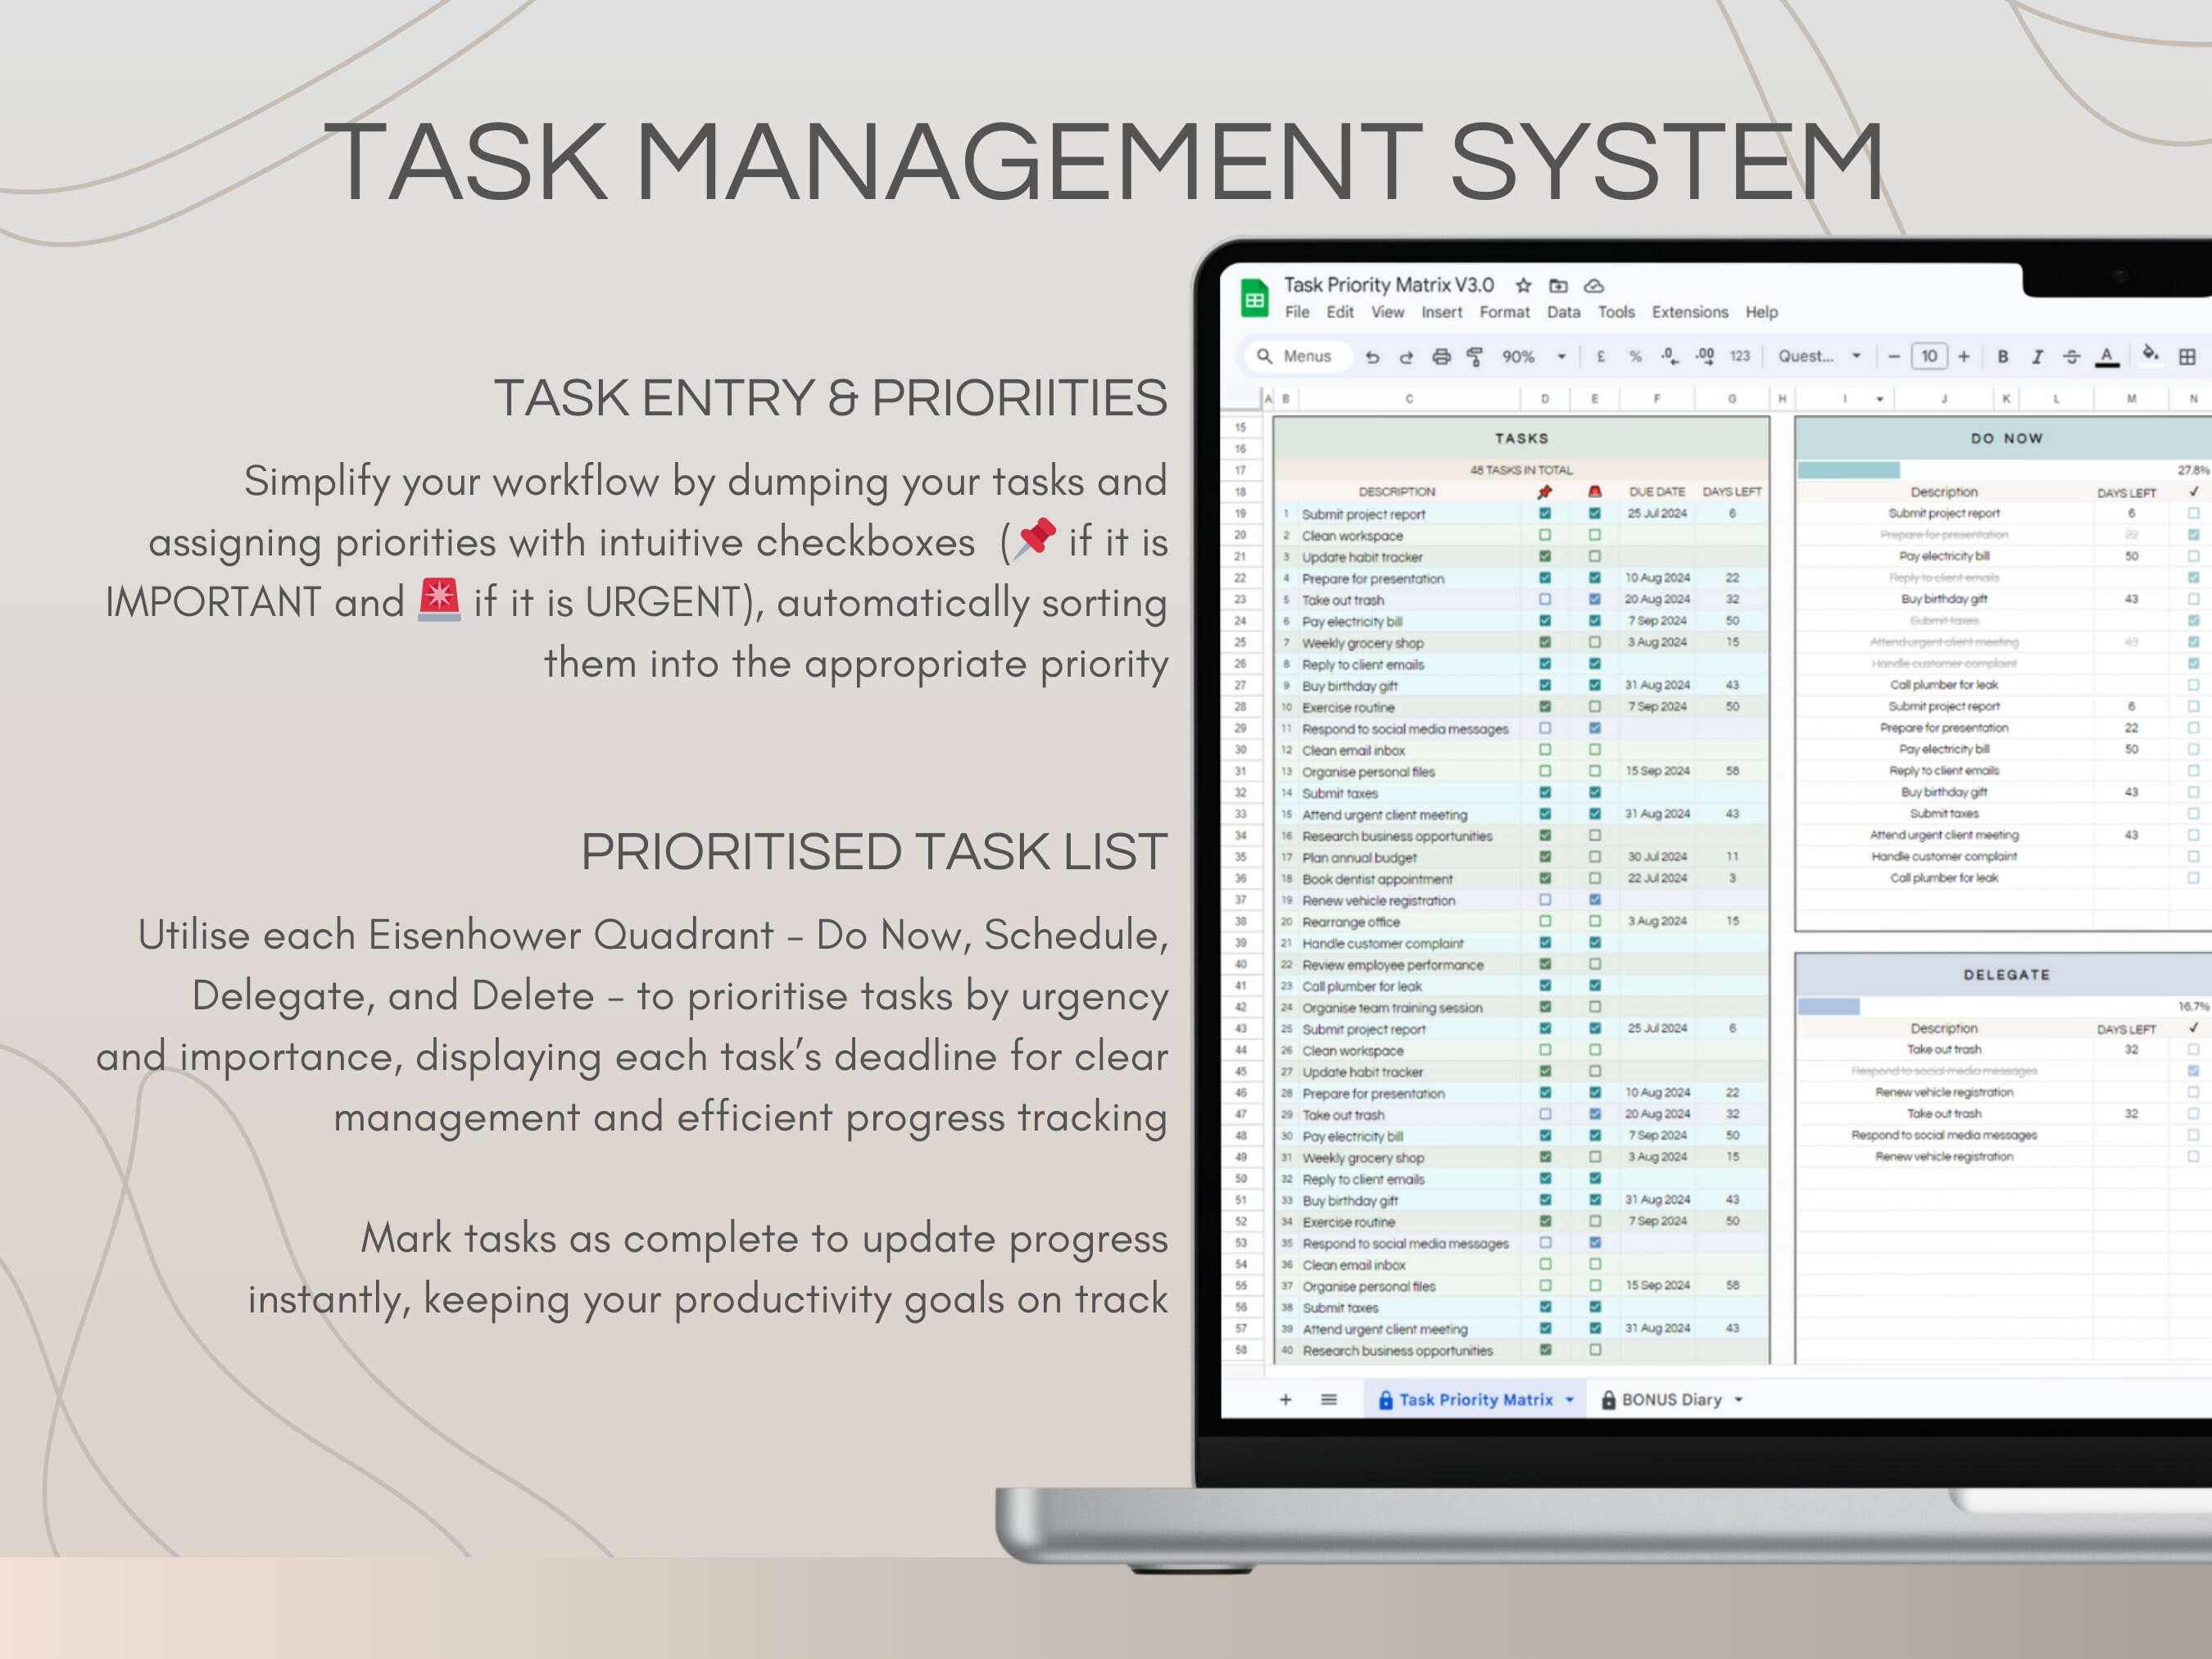
Task: Open the BONUS Diary sheet tab arrow
Action: coord(1738,1400)
